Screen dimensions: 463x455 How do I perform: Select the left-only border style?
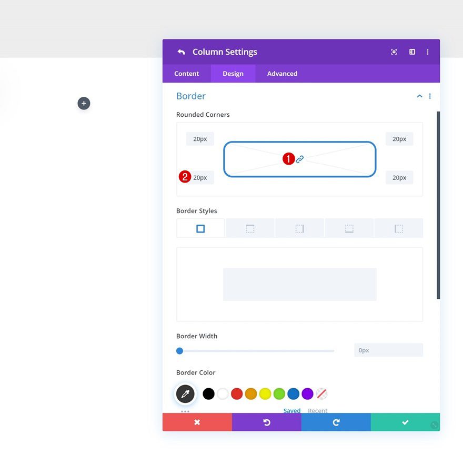point(398,228)
